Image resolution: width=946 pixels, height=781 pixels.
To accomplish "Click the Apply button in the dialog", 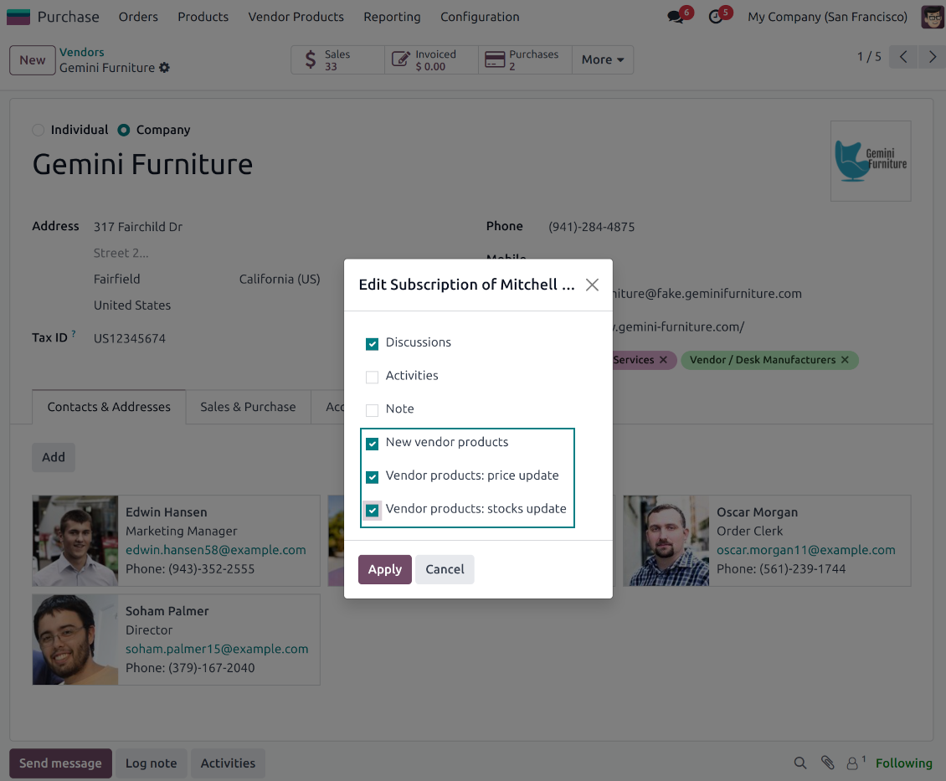I will (384, 569).
